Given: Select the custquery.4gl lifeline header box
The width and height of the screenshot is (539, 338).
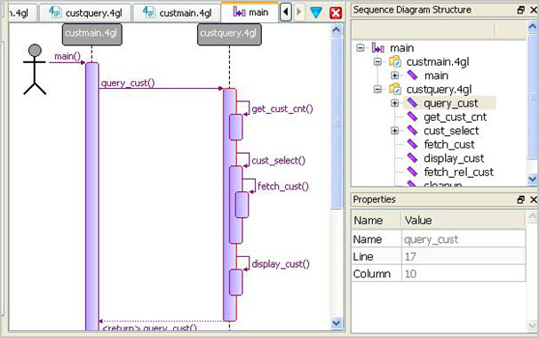Looking at the screenshot, I should coord(229,34).
